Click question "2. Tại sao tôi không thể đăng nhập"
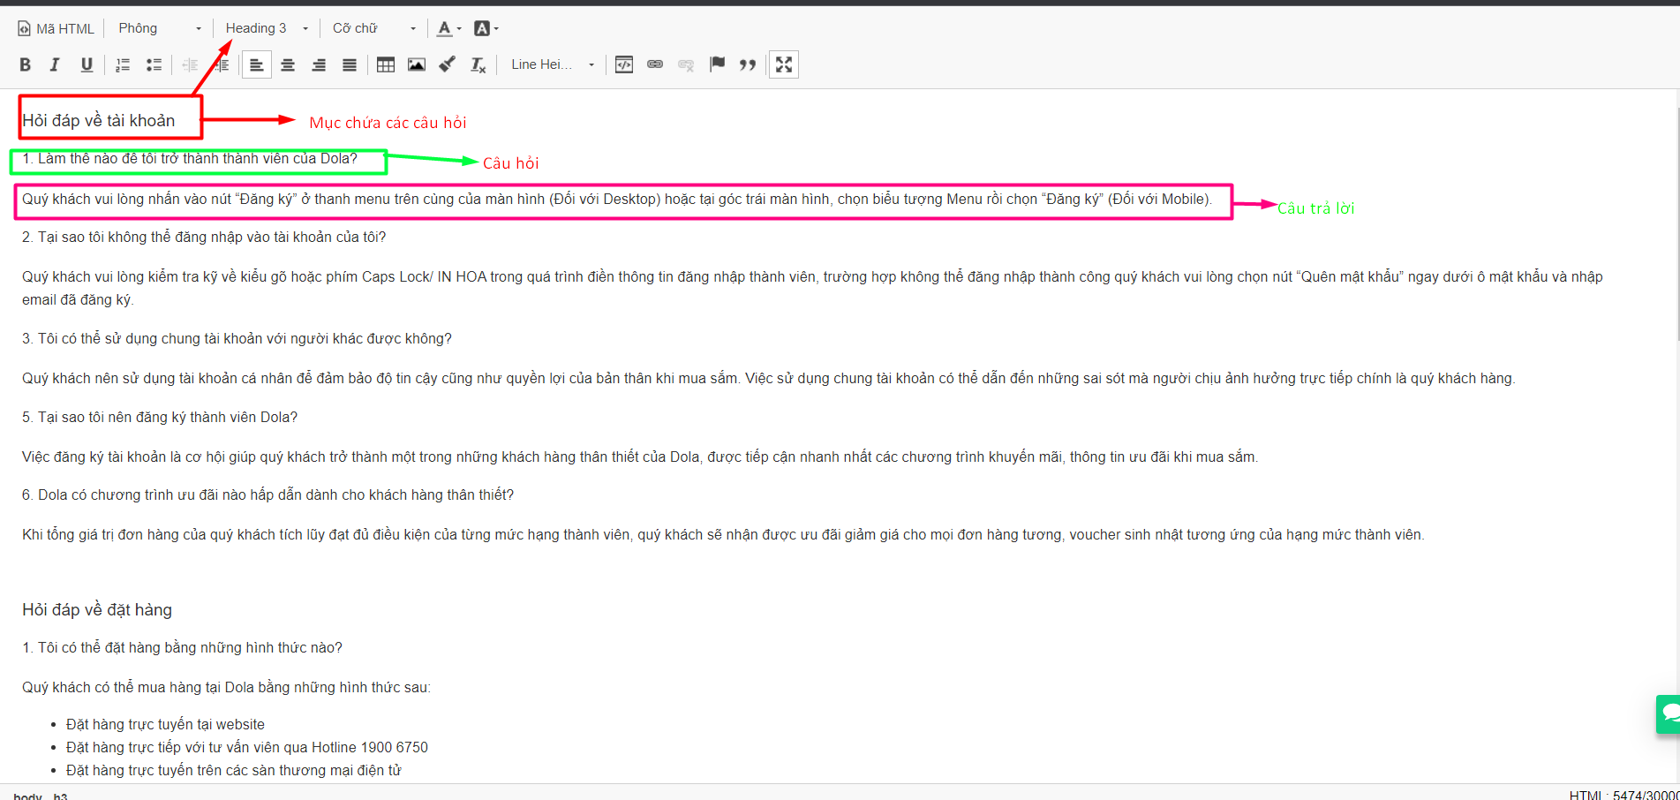The image size is (1680, 800). pyautogui.click(x=204, y=238)
